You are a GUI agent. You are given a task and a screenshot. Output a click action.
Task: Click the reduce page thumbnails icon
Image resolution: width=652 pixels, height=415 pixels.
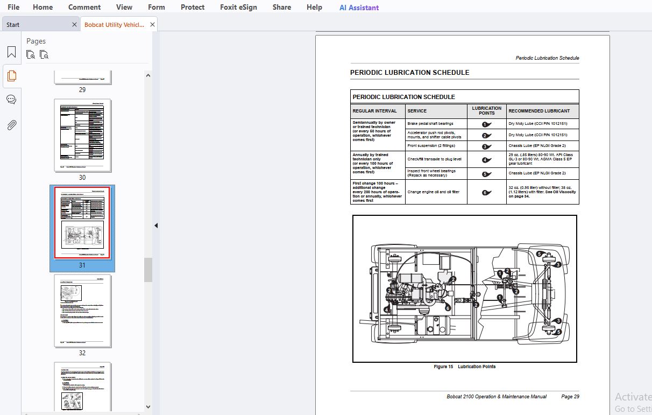tap(44, 54)
